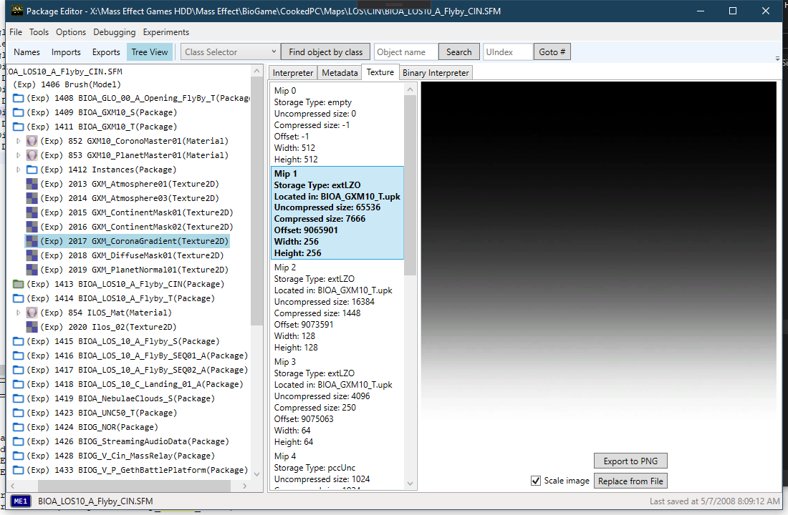Select the Mip 3 entry

click(337, 401)
